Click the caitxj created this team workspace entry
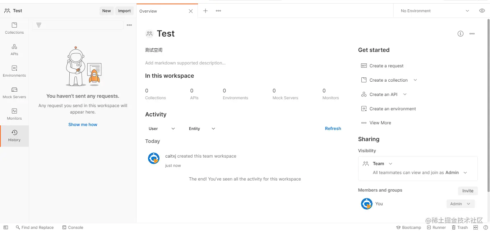Image resolution: width=490 pixels, height=231 pixels. 200,156
